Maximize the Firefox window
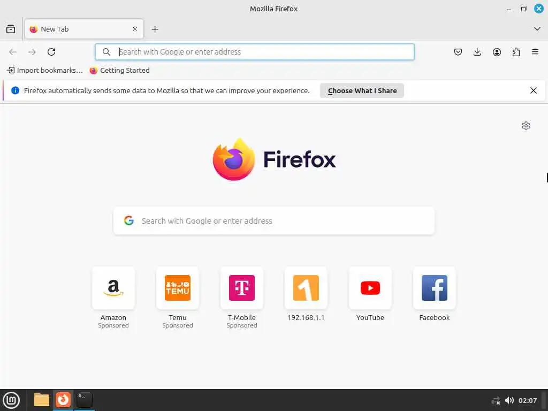 (523, 9)
